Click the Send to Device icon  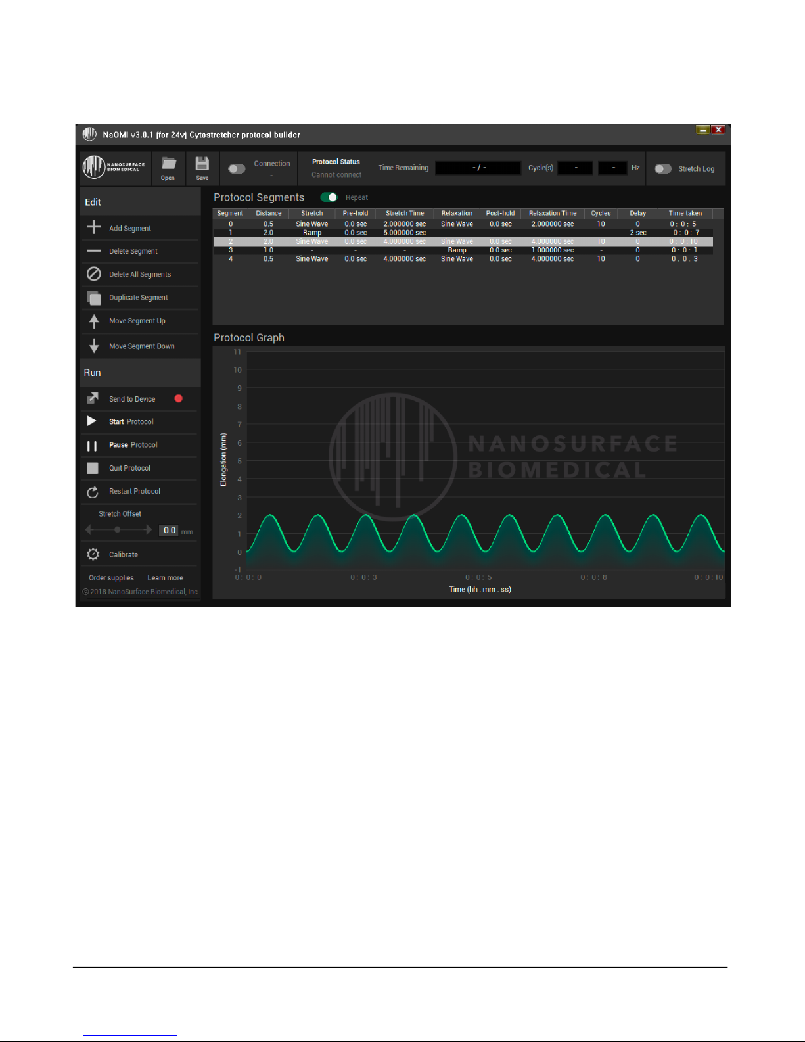93,398
